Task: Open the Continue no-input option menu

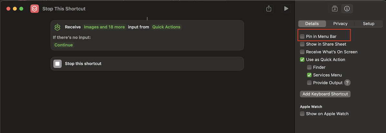Action: coord(63,45)
